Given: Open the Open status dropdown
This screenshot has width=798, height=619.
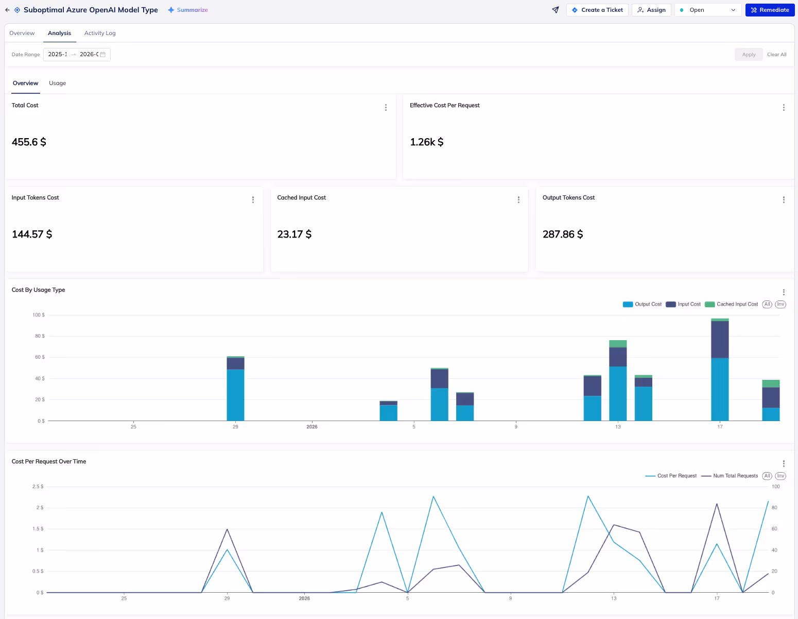Looking at the screenshot, I should [707, 10].
